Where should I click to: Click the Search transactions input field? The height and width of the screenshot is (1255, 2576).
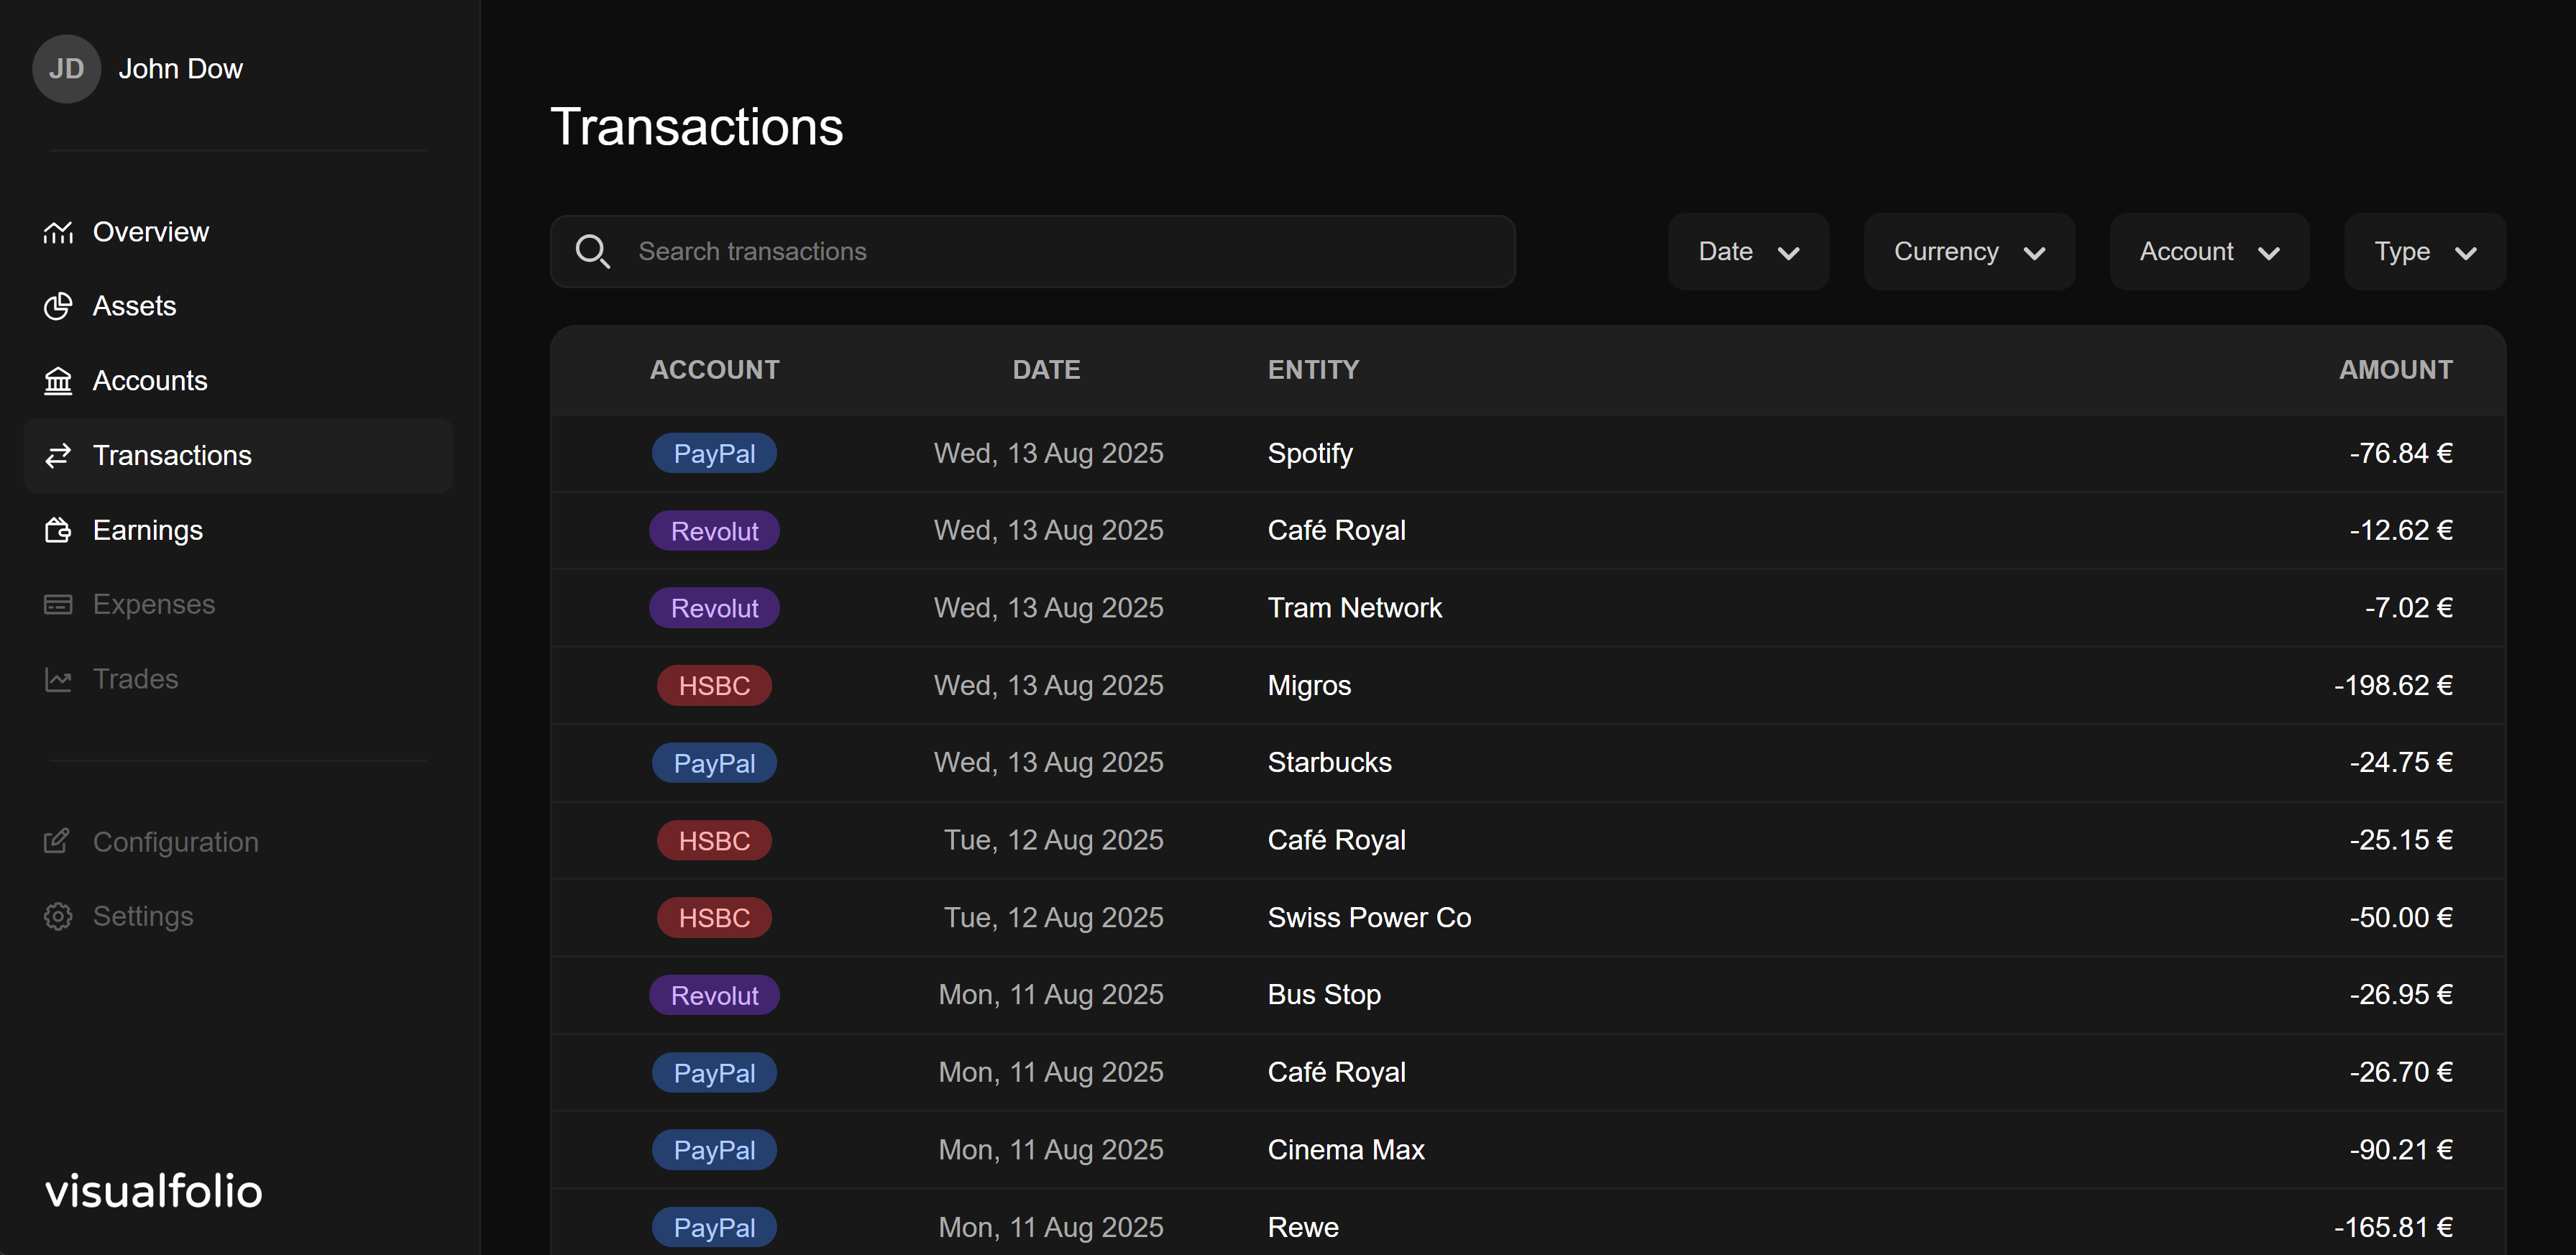(x=1030, y=251)
